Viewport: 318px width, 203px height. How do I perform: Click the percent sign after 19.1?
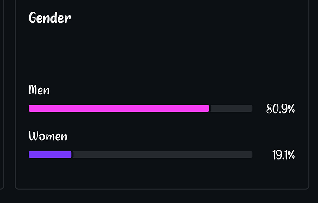[290, 155]
